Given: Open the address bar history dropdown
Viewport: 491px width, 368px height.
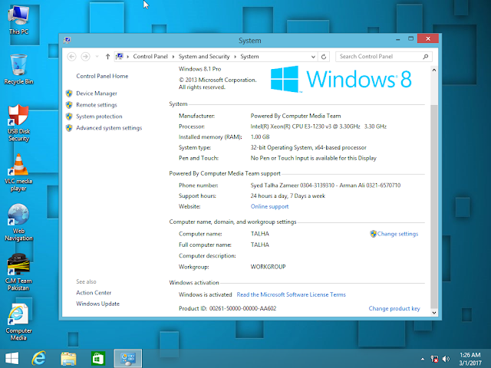Looking at the screenshot, I should 313,57.
